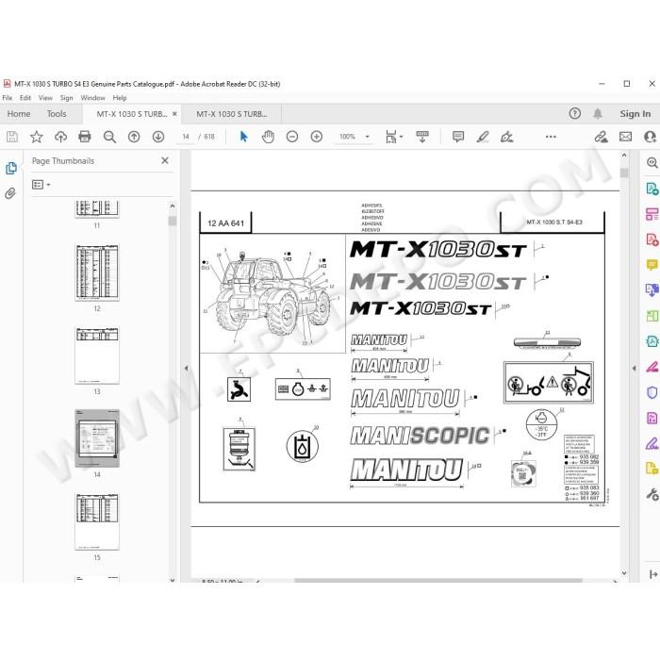Switch to second MT-X 1030 S TURB document tab
This screenshot has width=660, height=660.
pos(232,114)
